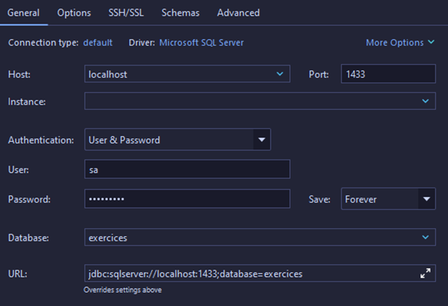Open the Save password duration dropdown
448x306 pixels.
[426, 199]
